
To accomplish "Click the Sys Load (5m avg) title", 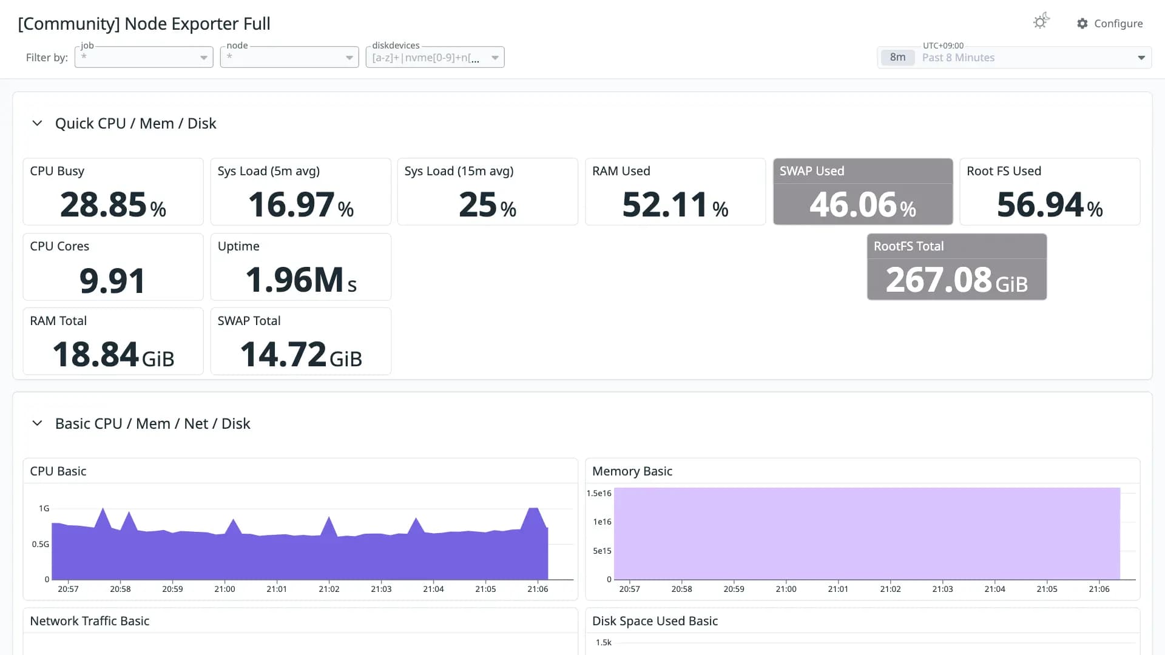I will [x=269, y=171].
